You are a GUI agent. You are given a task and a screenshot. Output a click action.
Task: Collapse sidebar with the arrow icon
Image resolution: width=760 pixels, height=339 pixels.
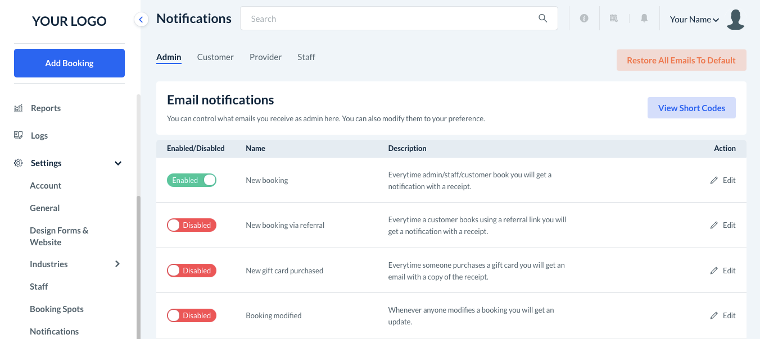coord(141,20)
